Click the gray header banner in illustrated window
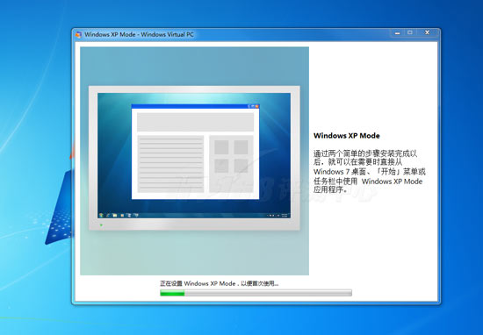The width and height of the screenshot is (483, 335). coord(195,122)
